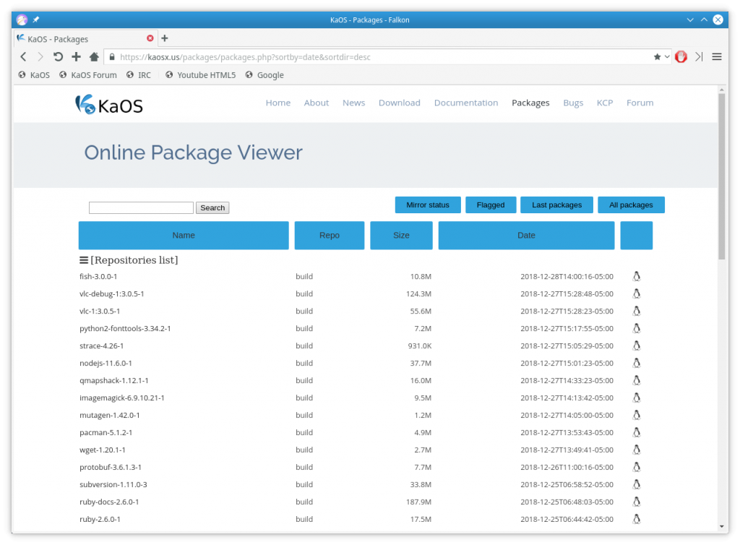The image size is (740, 545).
Task: Click the penguin icon for strace-4.26-1
Action: 636,346
